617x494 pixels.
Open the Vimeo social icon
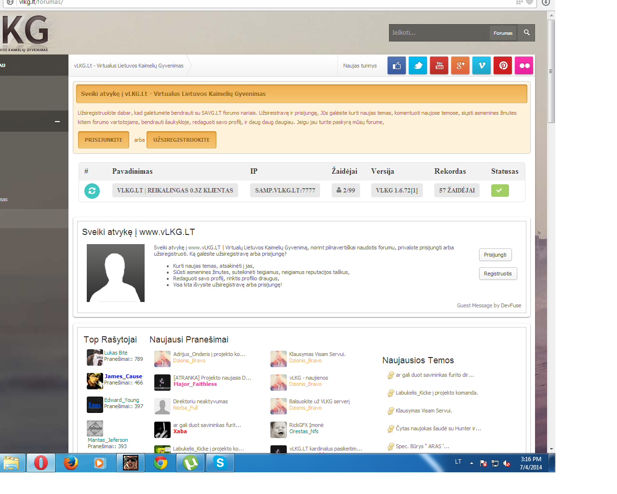tap(482, 66)
